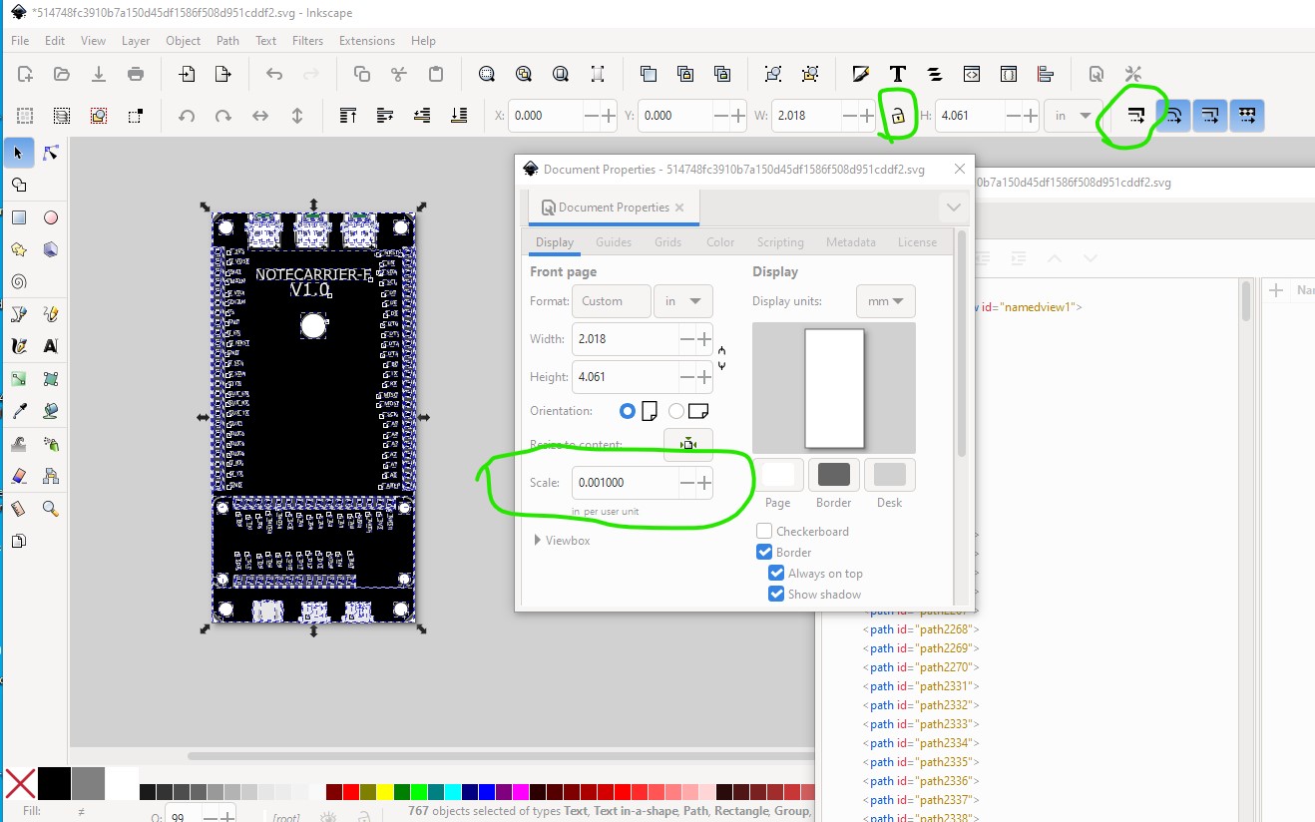Select the Spiral tool

(18, 281)
